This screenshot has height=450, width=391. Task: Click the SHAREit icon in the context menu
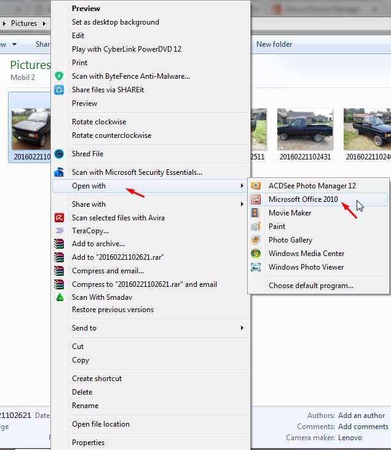[x=59, y=90]
